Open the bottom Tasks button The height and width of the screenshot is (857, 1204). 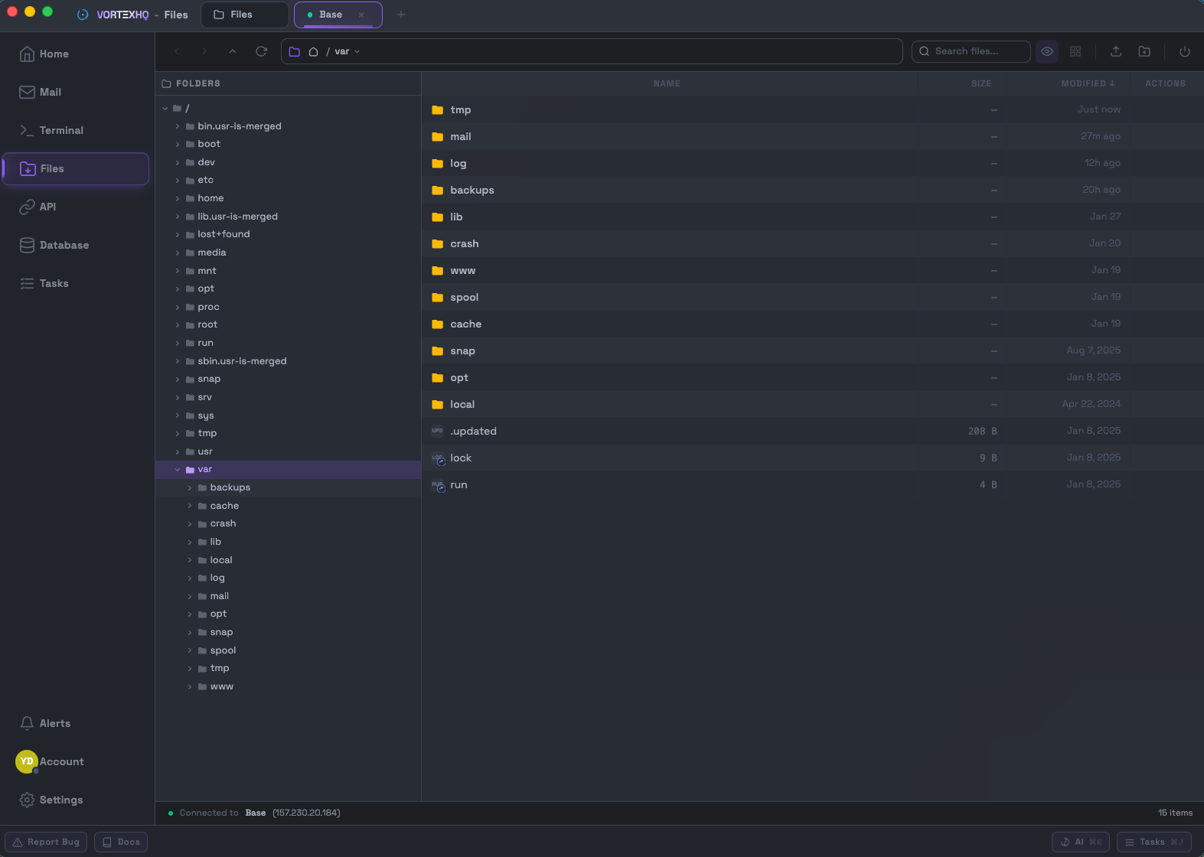[x=1154, y=842]
